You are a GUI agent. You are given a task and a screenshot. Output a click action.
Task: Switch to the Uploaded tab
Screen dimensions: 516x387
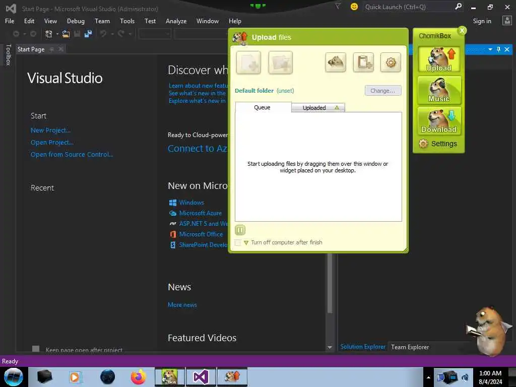(x=318, y=108)
